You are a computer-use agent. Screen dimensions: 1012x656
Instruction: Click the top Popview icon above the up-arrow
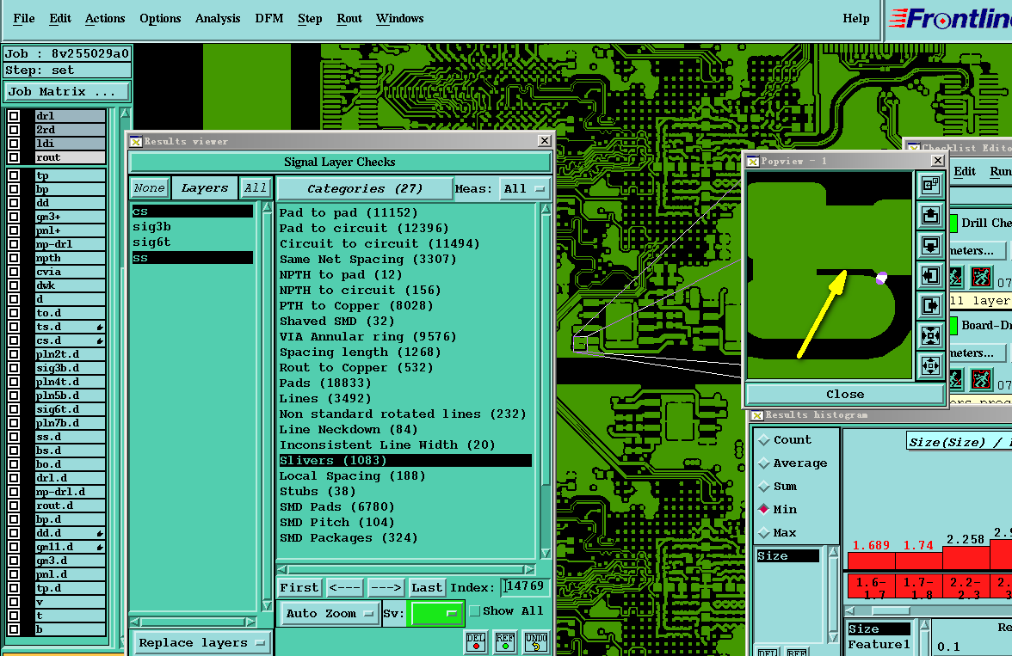930,186
